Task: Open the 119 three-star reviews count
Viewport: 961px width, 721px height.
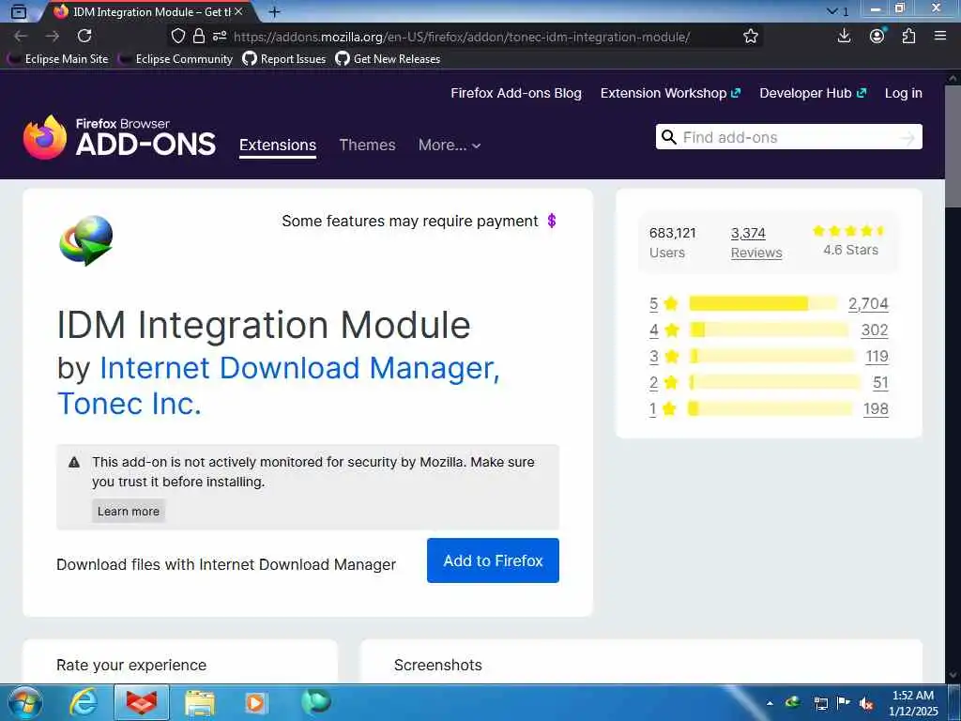Action: coord(877,356)
